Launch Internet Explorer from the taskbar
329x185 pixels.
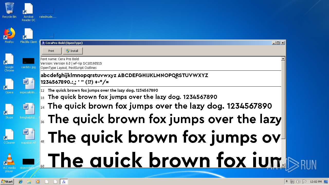[21, 182]
